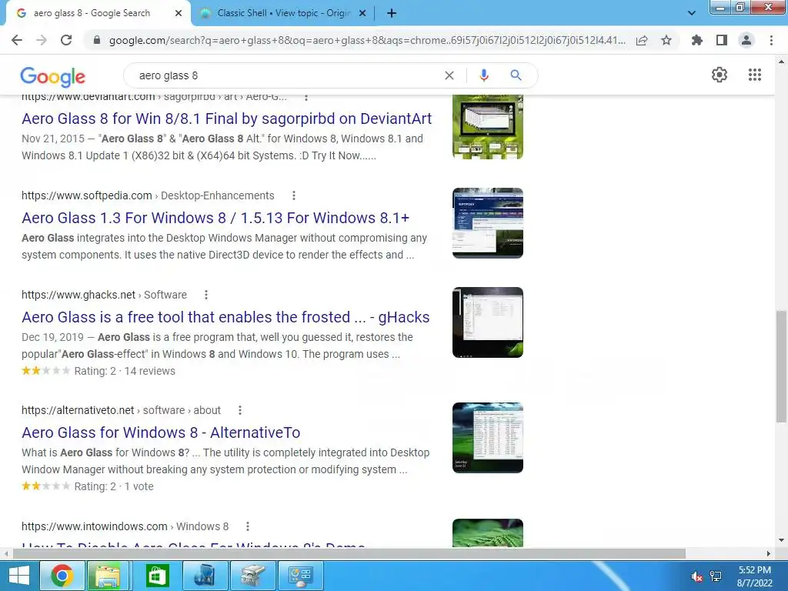Open Aero Glass 8 for Win 8/8.1 DeviantArt link
This screenshot has height=591, width=788.
(x=227, y=119)
